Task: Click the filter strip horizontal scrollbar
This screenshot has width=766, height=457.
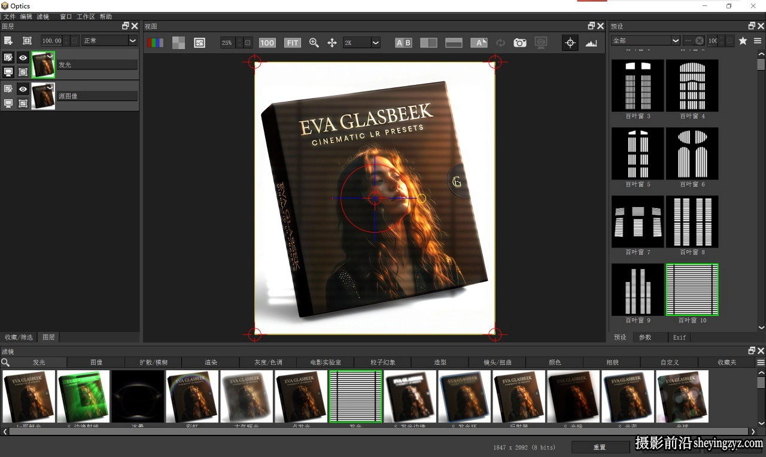Action: 378,431
